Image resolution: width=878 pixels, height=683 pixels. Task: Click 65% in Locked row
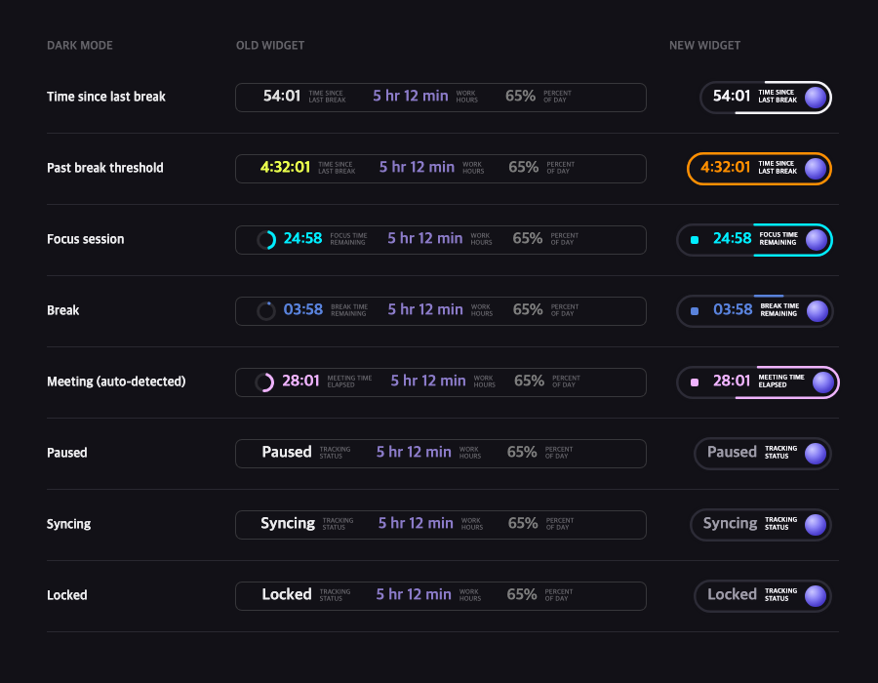522,594
